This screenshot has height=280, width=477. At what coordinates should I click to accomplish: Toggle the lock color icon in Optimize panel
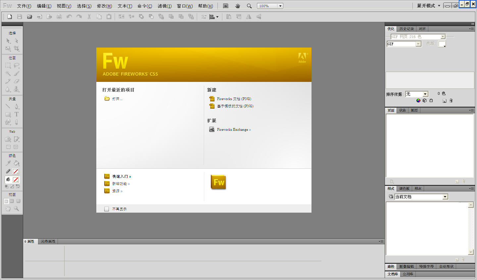pos(431,100)
